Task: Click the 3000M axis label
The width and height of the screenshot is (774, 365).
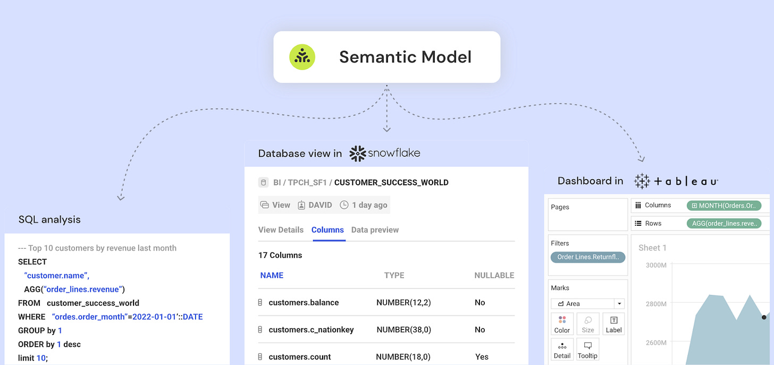Action: (656, 265)
